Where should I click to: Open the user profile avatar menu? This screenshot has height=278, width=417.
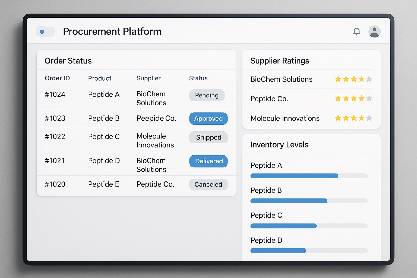point(374,32)
